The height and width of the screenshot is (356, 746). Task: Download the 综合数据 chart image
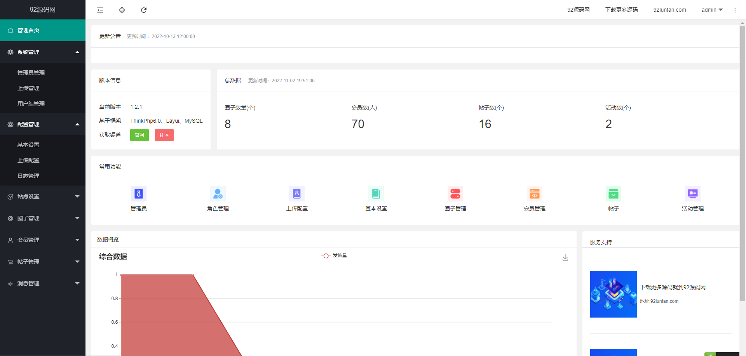coord(565,257)
